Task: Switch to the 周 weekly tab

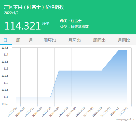Action: pos(18,40)
